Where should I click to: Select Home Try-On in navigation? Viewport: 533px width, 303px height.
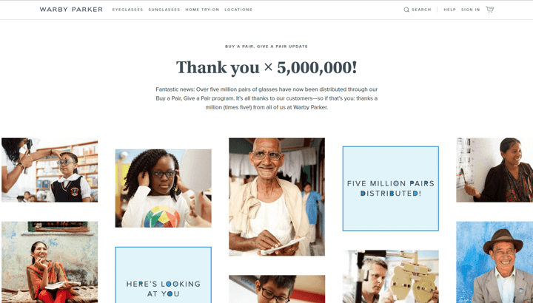click(202, 10)
